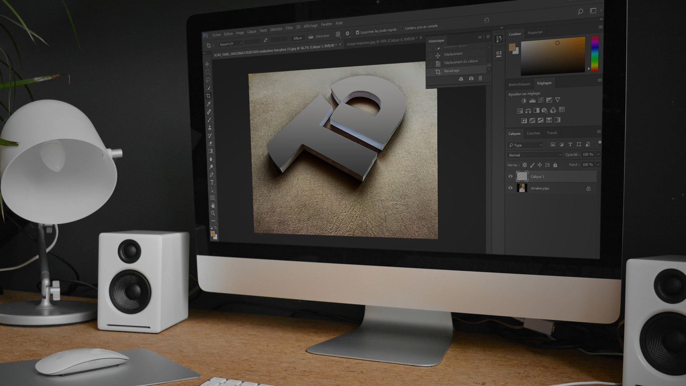Select the Horizontal Type tool
Image resolution: width=686 pixels, height=386 pixels.
pyautogui.click(x=212, y=182)
